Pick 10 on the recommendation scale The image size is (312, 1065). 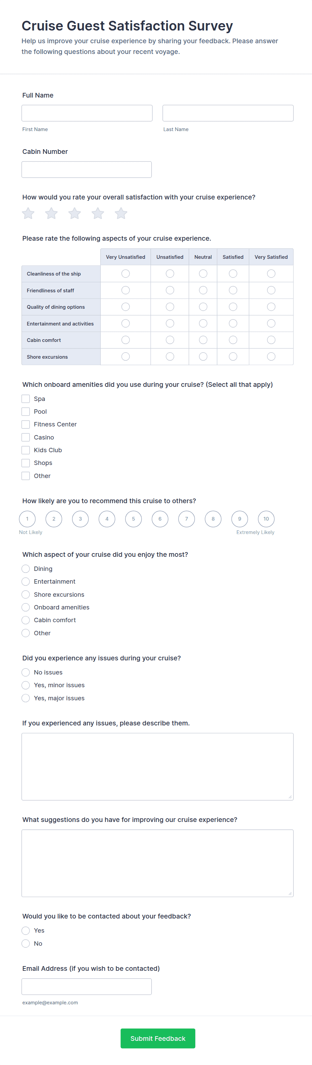point(266,519)
